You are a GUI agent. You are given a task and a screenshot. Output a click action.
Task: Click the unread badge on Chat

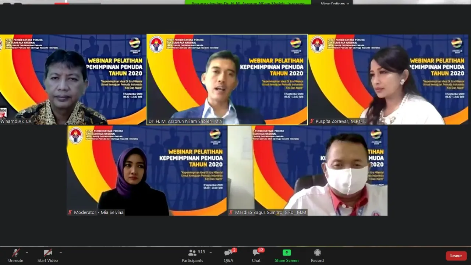pos(261,250)
